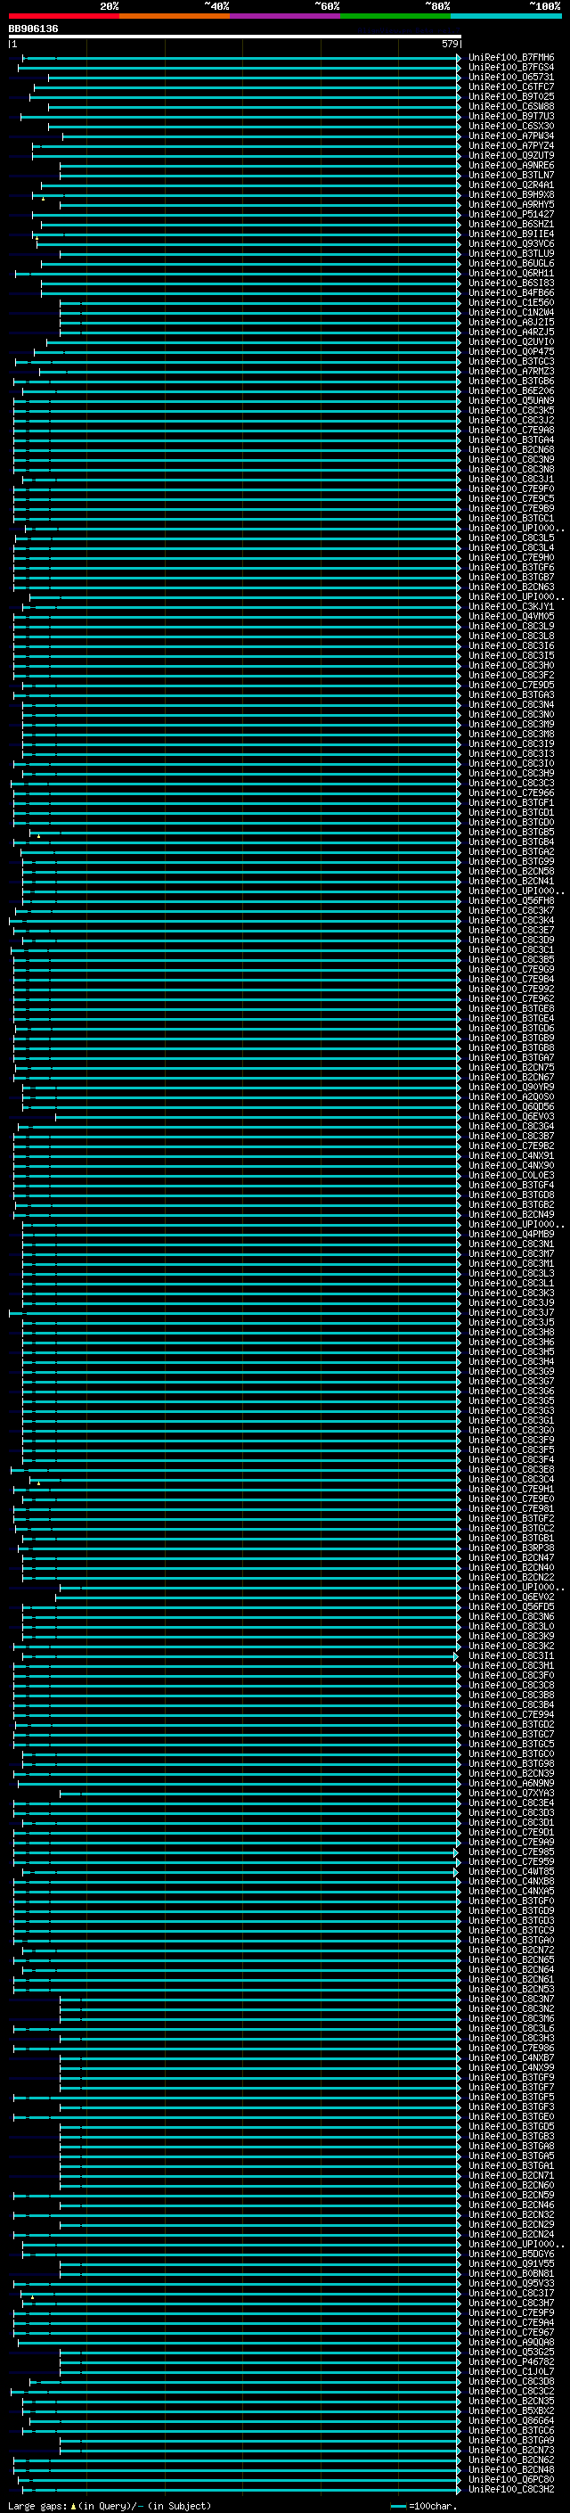Click the UniRef100_C6SX30 label
The image size is (570, 2513).
[511, 126]
